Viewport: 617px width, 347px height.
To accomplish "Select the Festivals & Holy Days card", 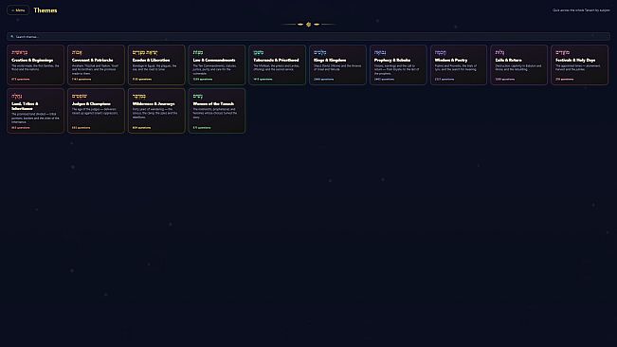I will click(x=580, y=64).
